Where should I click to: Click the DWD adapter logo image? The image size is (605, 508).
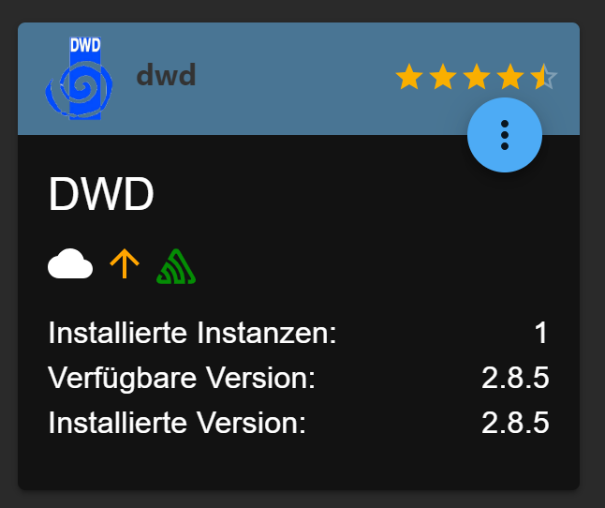pos(79,79)
